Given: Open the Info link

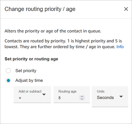Looking at the screenshot, I should click(x=120, y=47).
